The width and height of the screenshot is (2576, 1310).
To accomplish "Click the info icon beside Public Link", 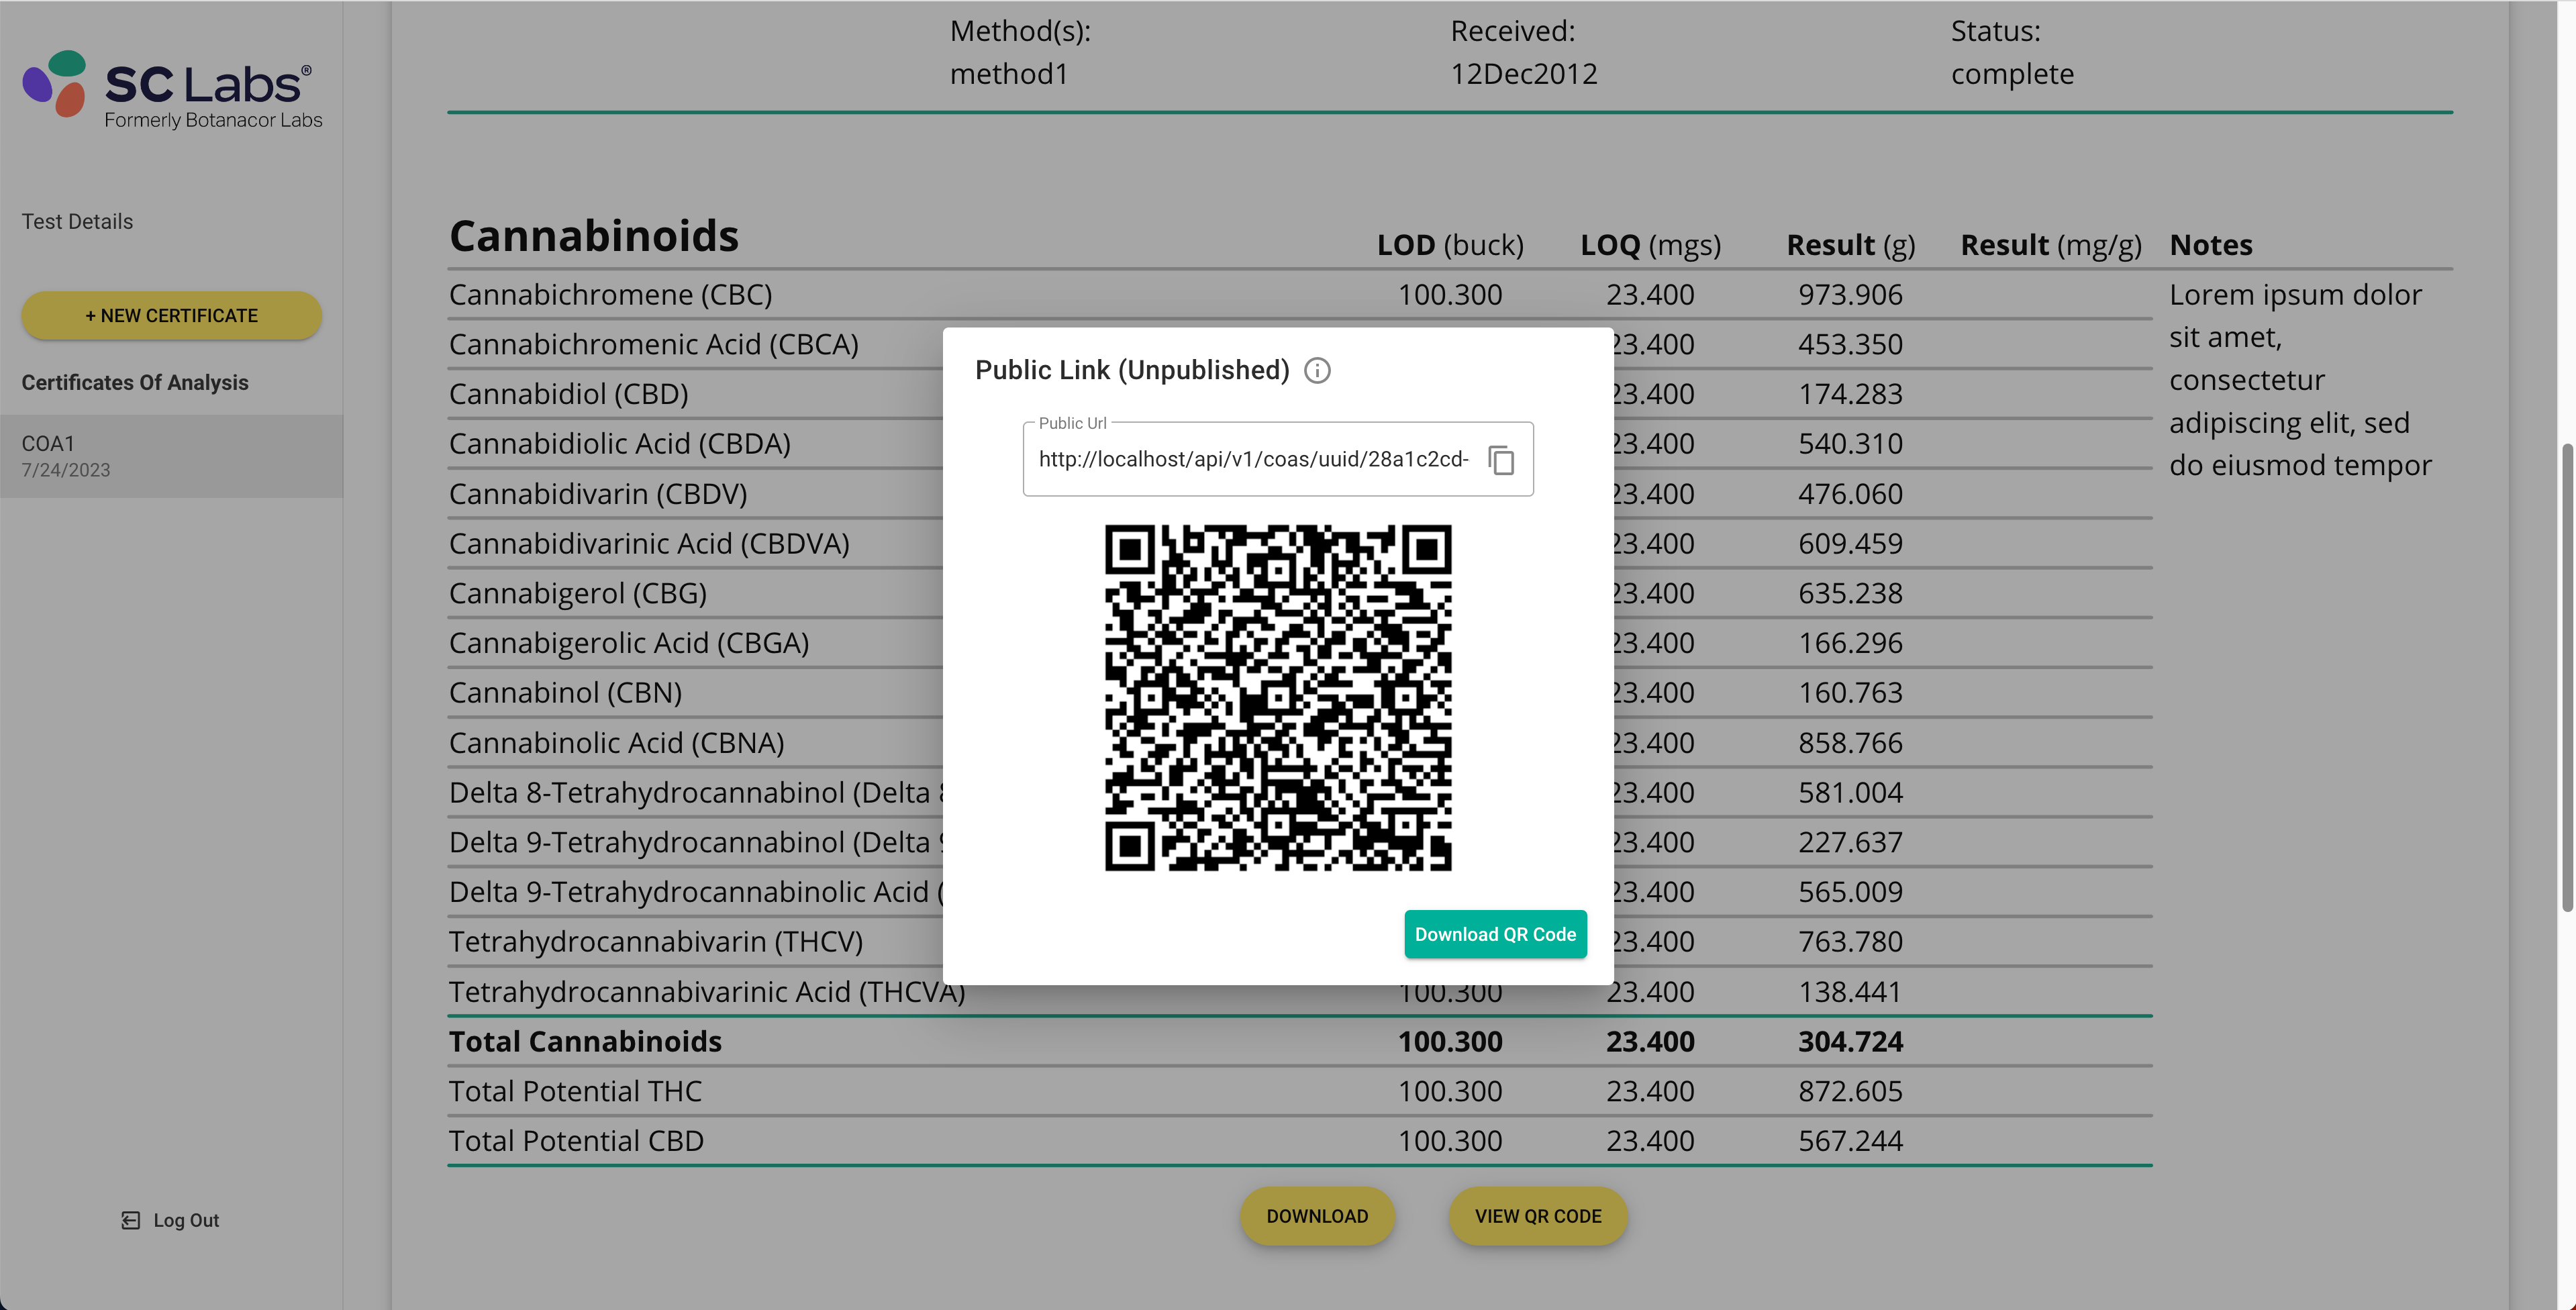I will click(x=1317, y=371).
